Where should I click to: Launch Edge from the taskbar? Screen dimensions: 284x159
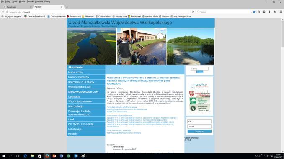click(25, 156)
